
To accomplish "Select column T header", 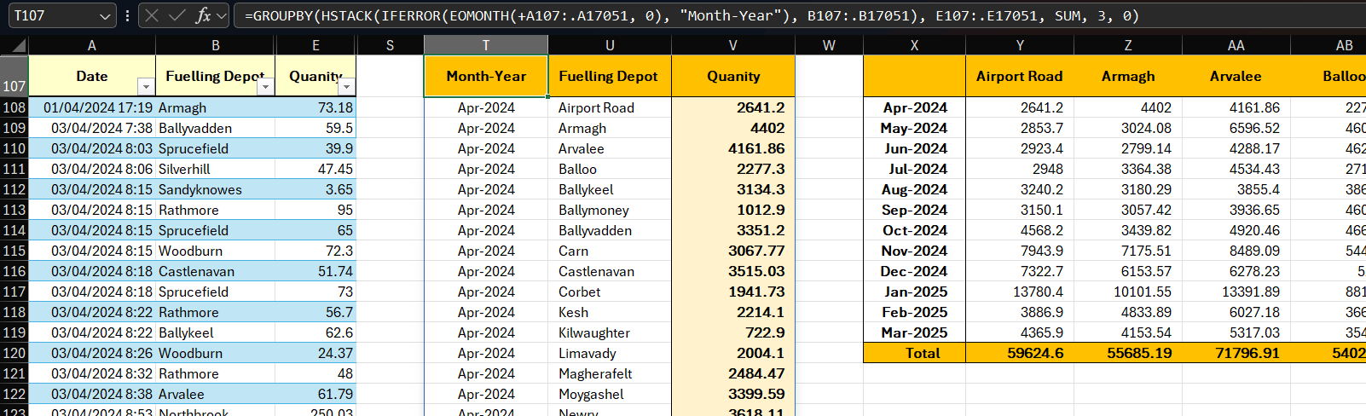I will tap(486, 45).
